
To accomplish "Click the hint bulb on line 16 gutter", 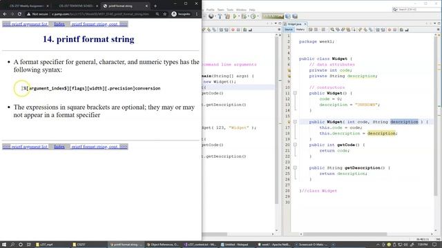I will 289,122.
